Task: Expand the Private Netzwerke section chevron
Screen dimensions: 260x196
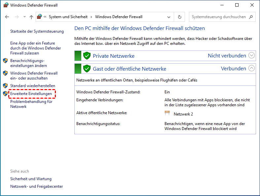Action: point(252,55)
